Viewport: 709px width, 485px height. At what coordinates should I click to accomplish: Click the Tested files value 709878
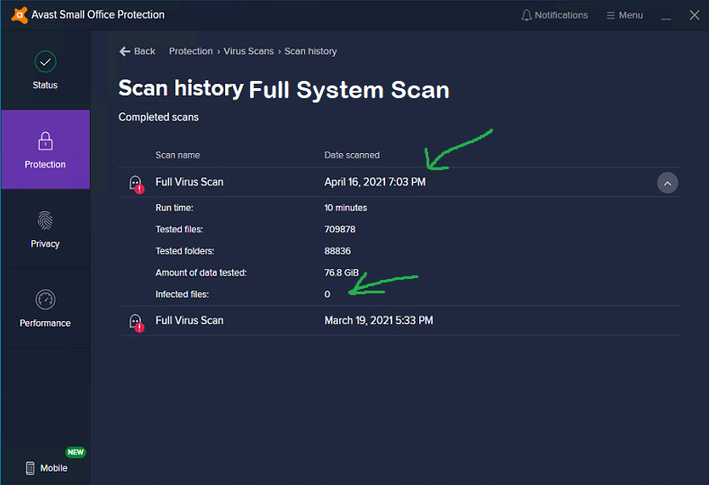pos(339,229)
